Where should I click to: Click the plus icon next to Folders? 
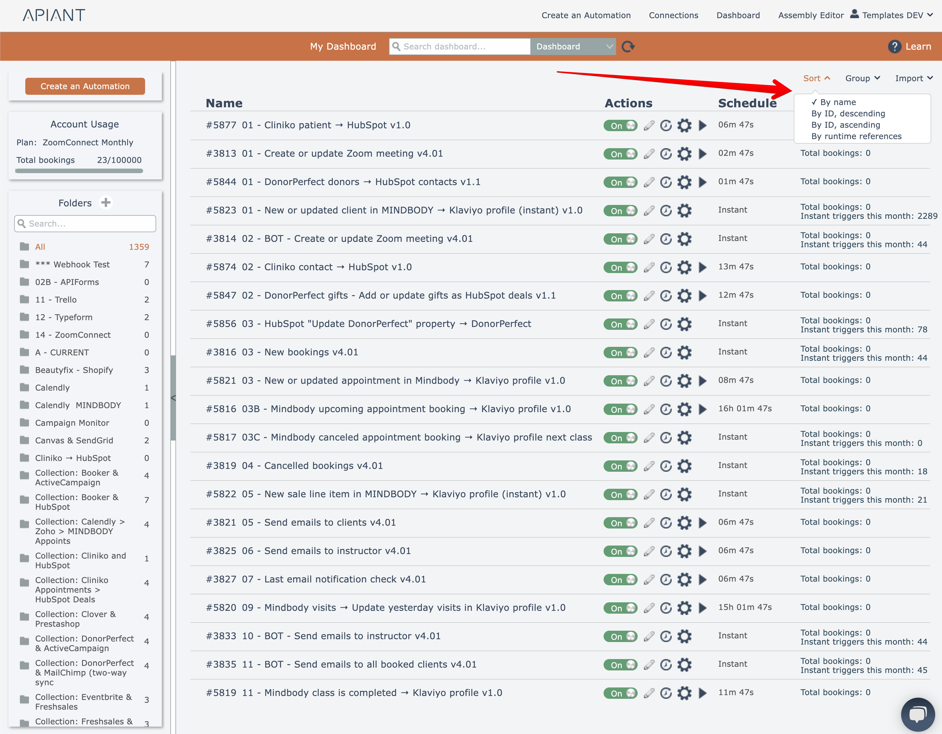click(x=106, y=203)
